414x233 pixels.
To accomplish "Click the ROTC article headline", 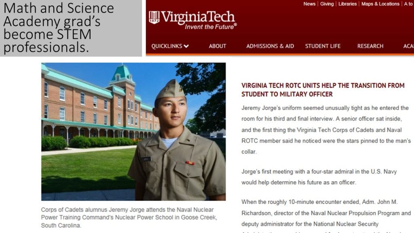I will click(x=323, y=90).
